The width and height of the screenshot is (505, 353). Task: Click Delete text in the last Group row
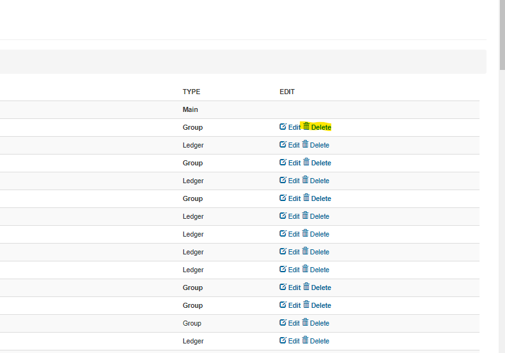click(320, 323)
